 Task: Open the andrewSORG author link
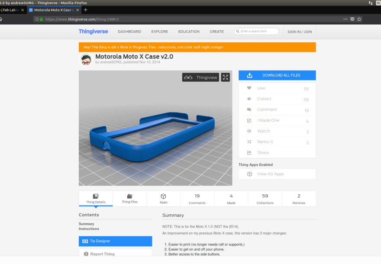tap(110, 62)
